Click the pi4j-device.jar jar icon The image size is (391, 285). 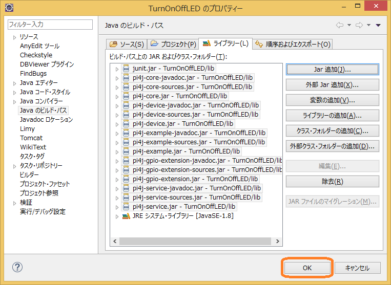point(126,124)
